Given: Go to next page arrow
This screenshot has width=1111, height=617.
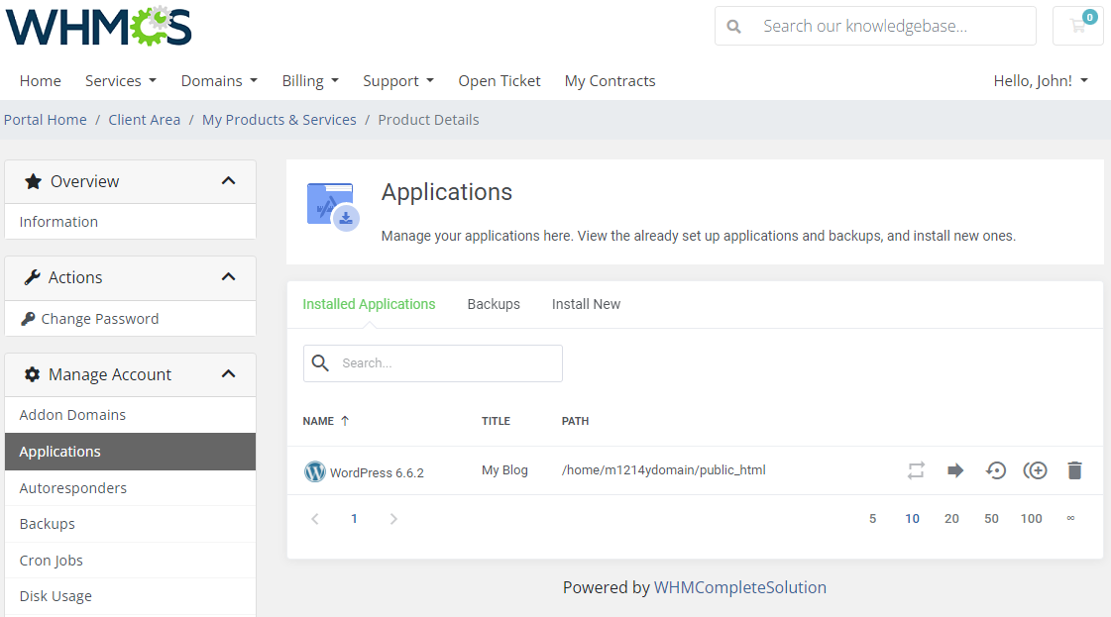Looking at the screenshot, I should pos(393,519).
